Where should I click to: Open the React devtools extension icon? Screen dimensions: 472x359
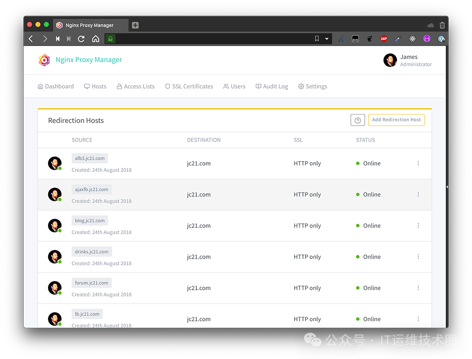[x=413, y=39]
